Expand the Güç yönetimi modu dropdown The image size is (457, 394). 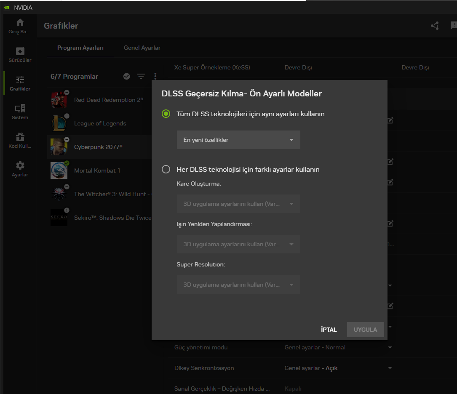pyautogui.click(x=390, y=347)
